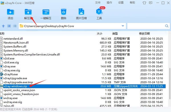Screen dimensions: 171x112
Task: Select the highlighted v2ray-windows.zip row
Action: click(83, 86)
